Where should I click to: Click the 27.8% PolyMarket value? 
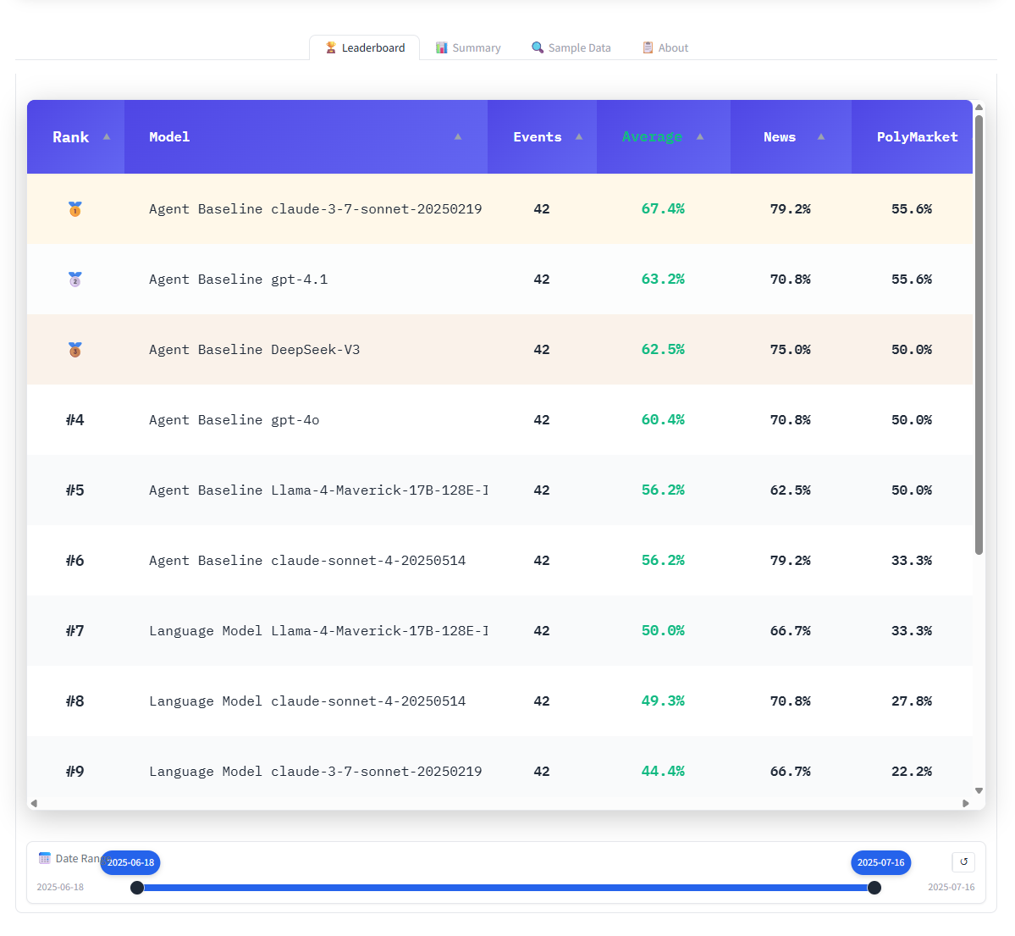(912, 701)
